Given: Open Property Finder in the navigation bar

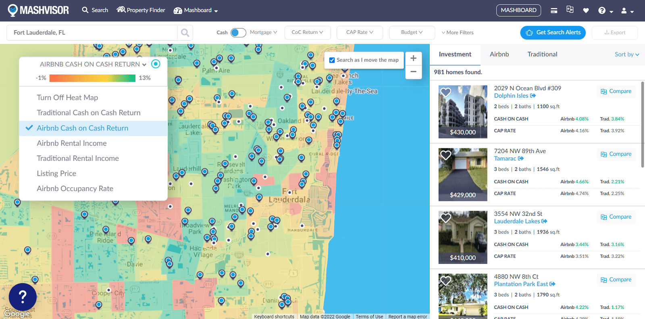Looking at the screenshot, I should (141, 10).
